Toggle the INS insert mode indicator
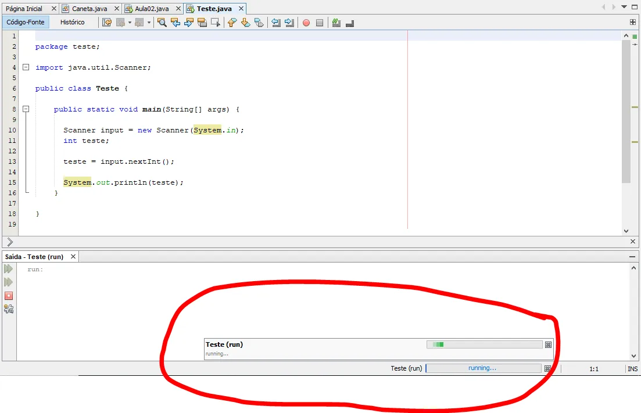The image size is (641, 413). click(x=632, y=369)
